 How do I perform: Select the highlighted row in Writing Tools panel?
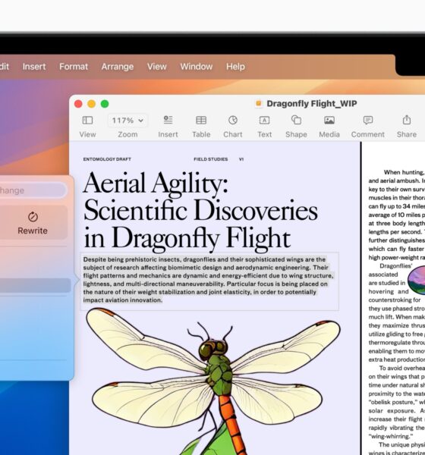click(35, 285)
